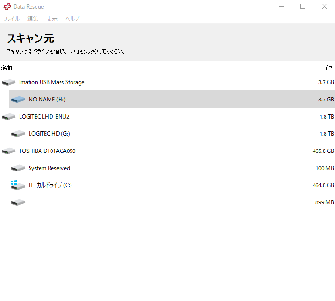
Task: Click the Data Rescue app logo icon
Action: click(x=7, y=7)
